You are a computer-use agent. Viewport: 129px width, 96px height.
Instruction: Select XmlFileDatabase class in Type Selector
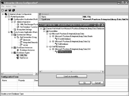[65, 52]
